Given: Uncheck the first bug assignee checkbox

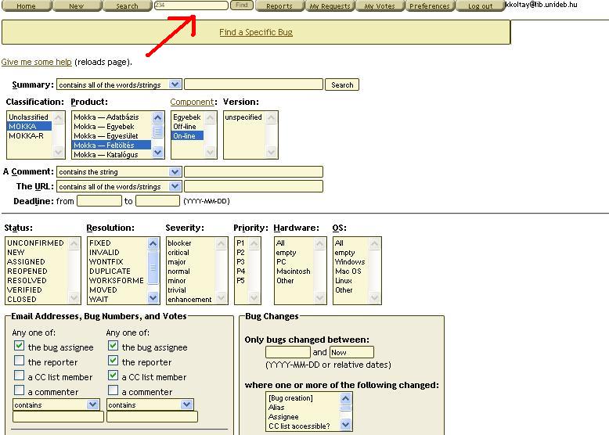Looking at the screenshot, I should [19, 347].
